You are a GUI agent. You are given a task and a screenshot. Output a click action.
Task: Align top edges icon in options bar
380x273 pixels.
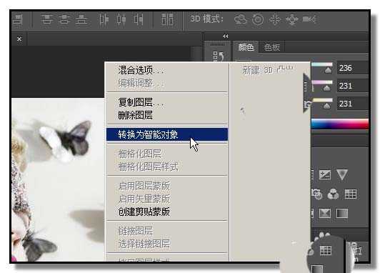46,19
